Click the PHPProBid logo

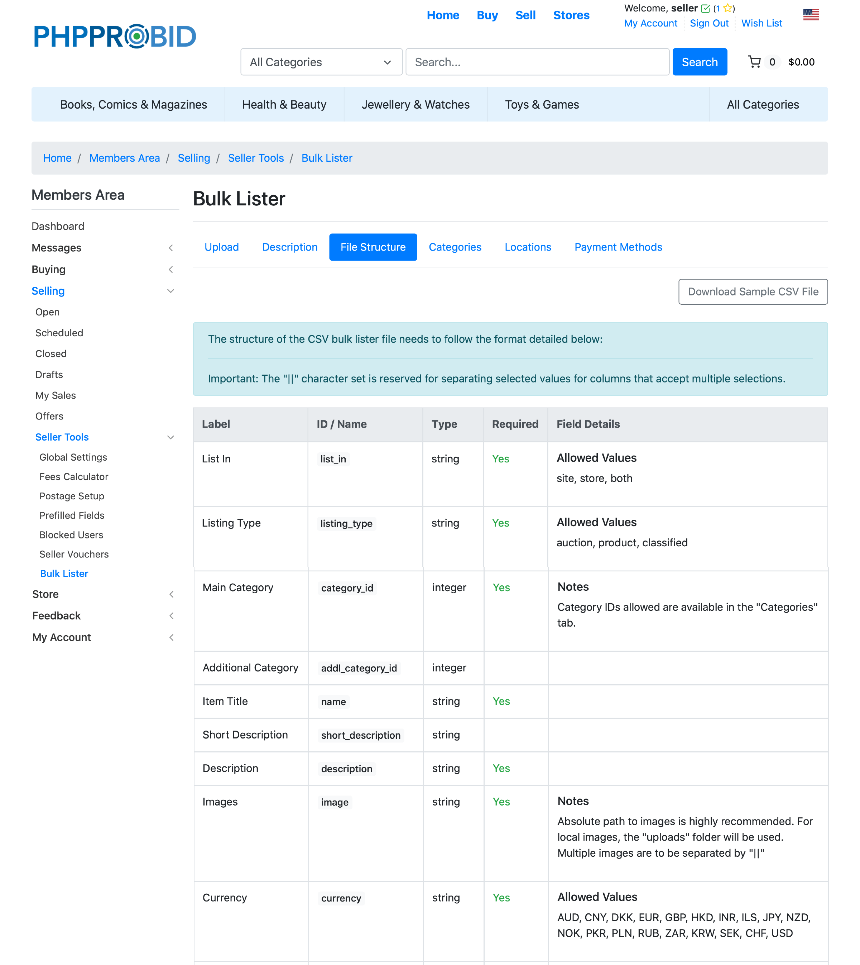115,37
